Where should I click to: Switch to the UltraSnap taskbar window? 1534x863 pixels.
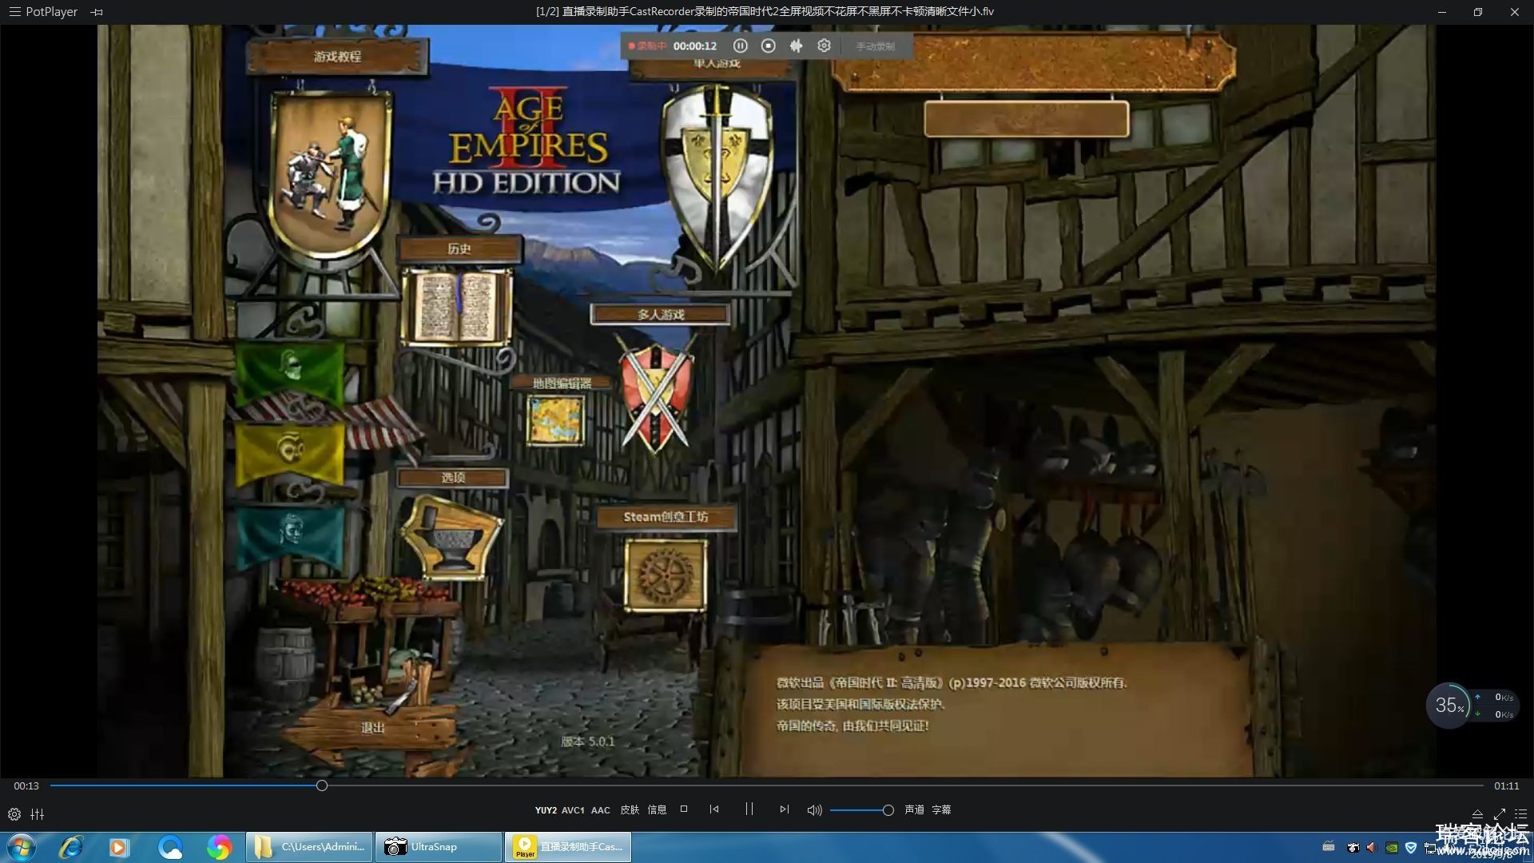tap(439, 847)
